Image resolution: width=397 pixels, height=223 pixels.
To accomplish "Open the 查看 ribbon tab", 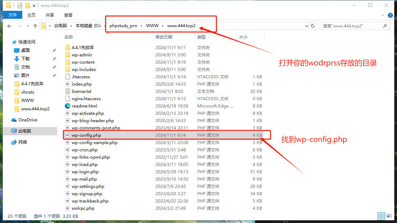I will coord(68,15).
